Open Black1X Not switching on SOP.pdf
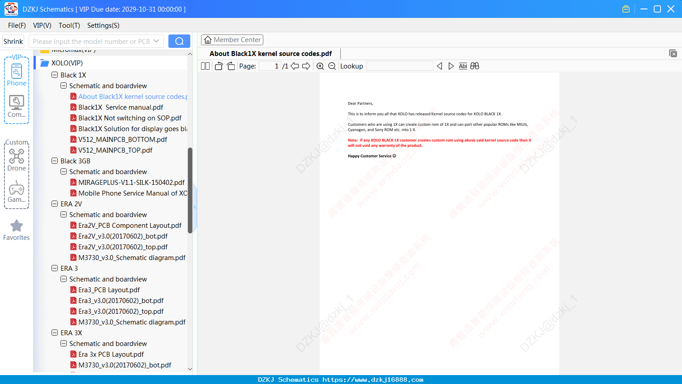 (130, 118)
